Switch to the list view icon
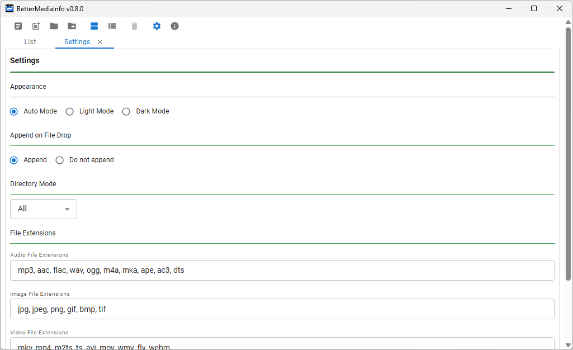The width and height of the screenshot is (573, 350). [112, 26]
